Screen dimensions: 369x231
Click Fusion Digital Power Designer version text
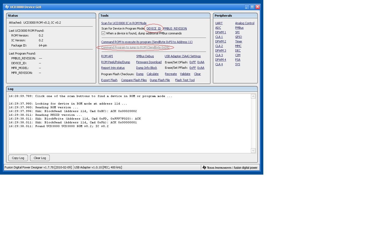point(38,167)
